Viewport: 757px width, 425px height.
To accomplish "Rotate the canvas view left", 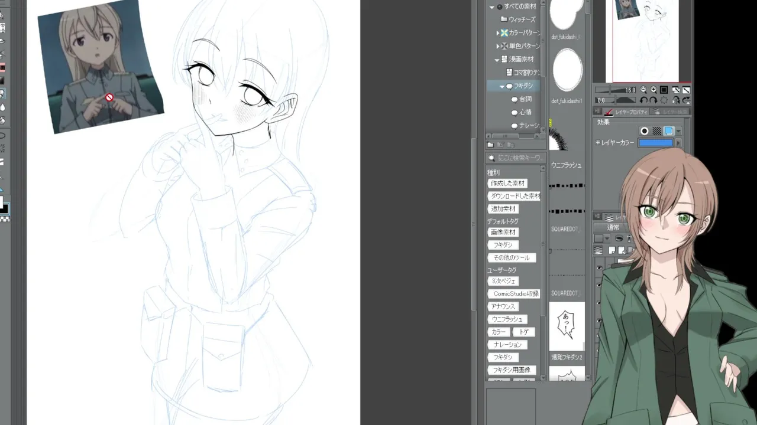I will (643, 100).
